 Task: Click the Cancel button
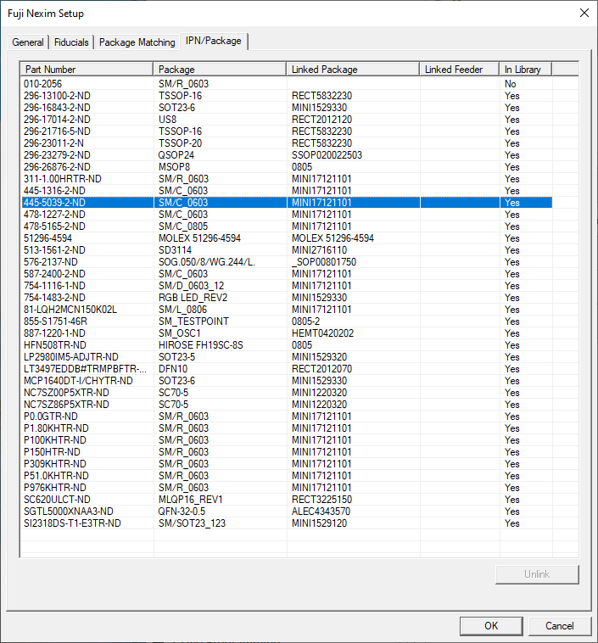[x=560, y=626]
